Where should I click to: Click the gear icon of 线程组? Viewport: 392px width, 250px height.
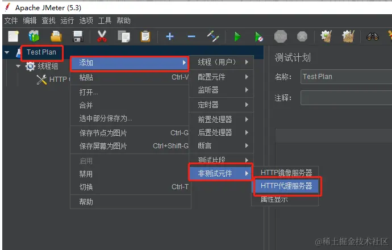tap(30, 66)
